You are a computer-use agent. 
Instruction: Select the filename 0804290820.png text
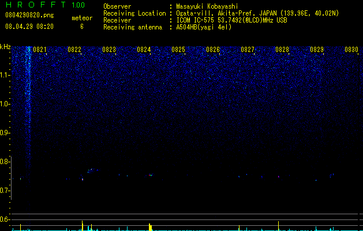click(x=29, y=15)
